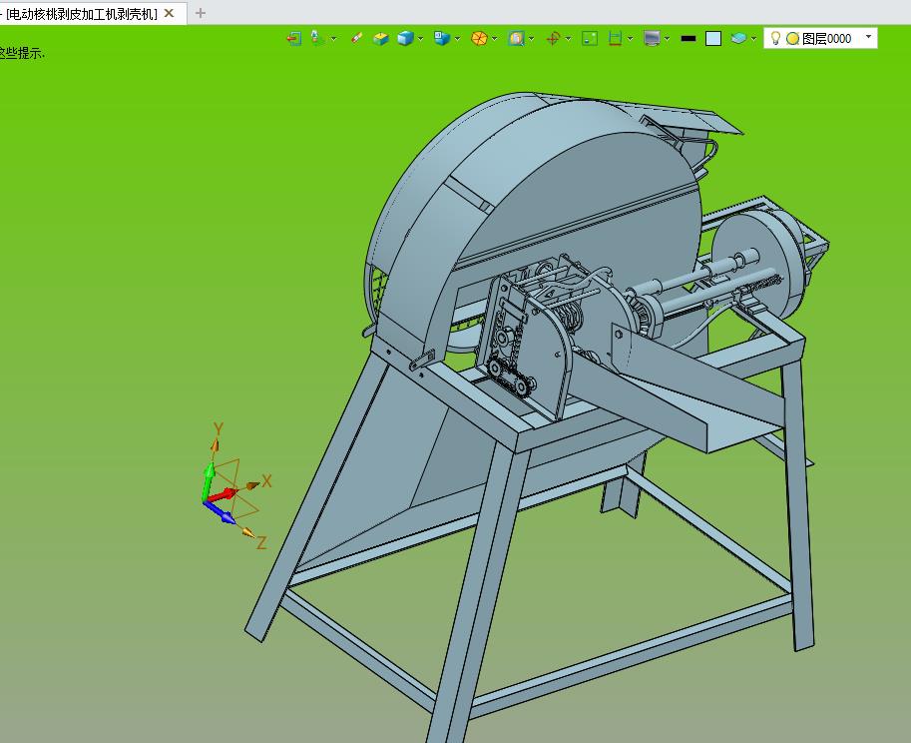
Task: Expand dropdown beside blue cube icon
Action: point(421,39)
